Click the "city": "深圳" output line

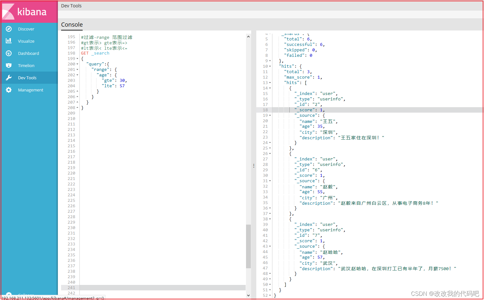[x=318, y=132]
